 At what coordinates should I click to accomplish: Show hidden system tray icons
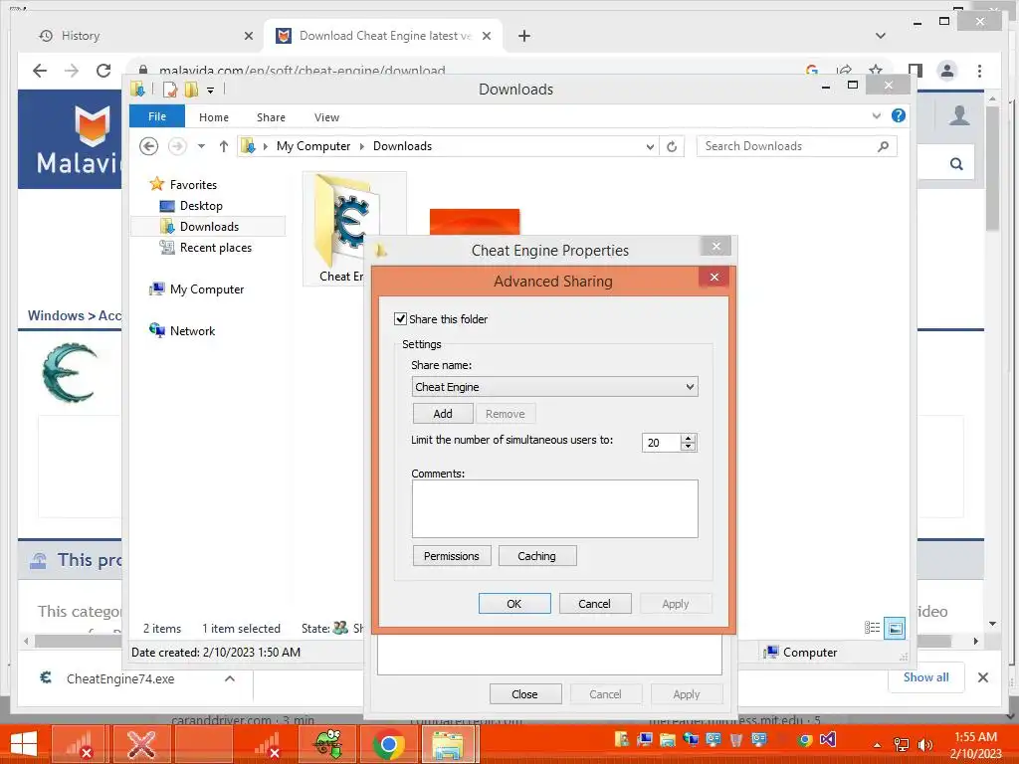coord(878,744)
